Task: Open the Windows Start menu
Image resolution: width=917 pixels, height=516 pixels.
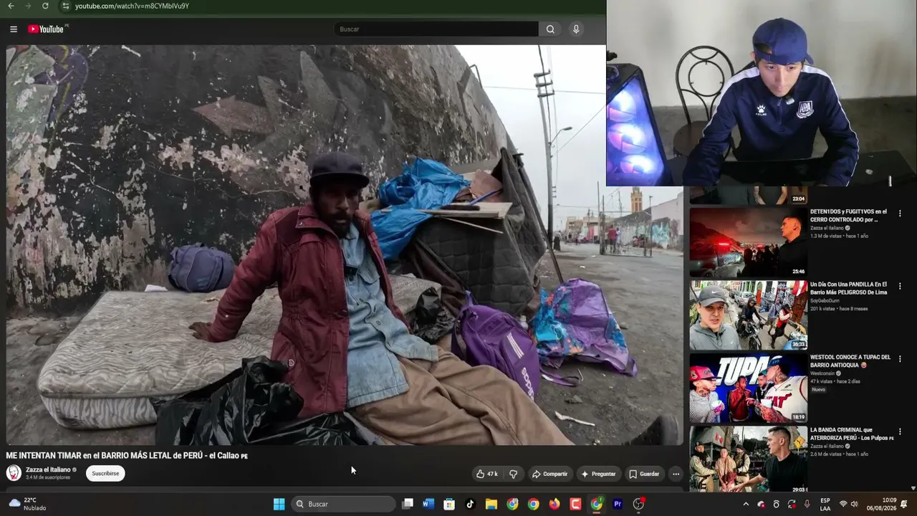Action: (x=279, y=504)
